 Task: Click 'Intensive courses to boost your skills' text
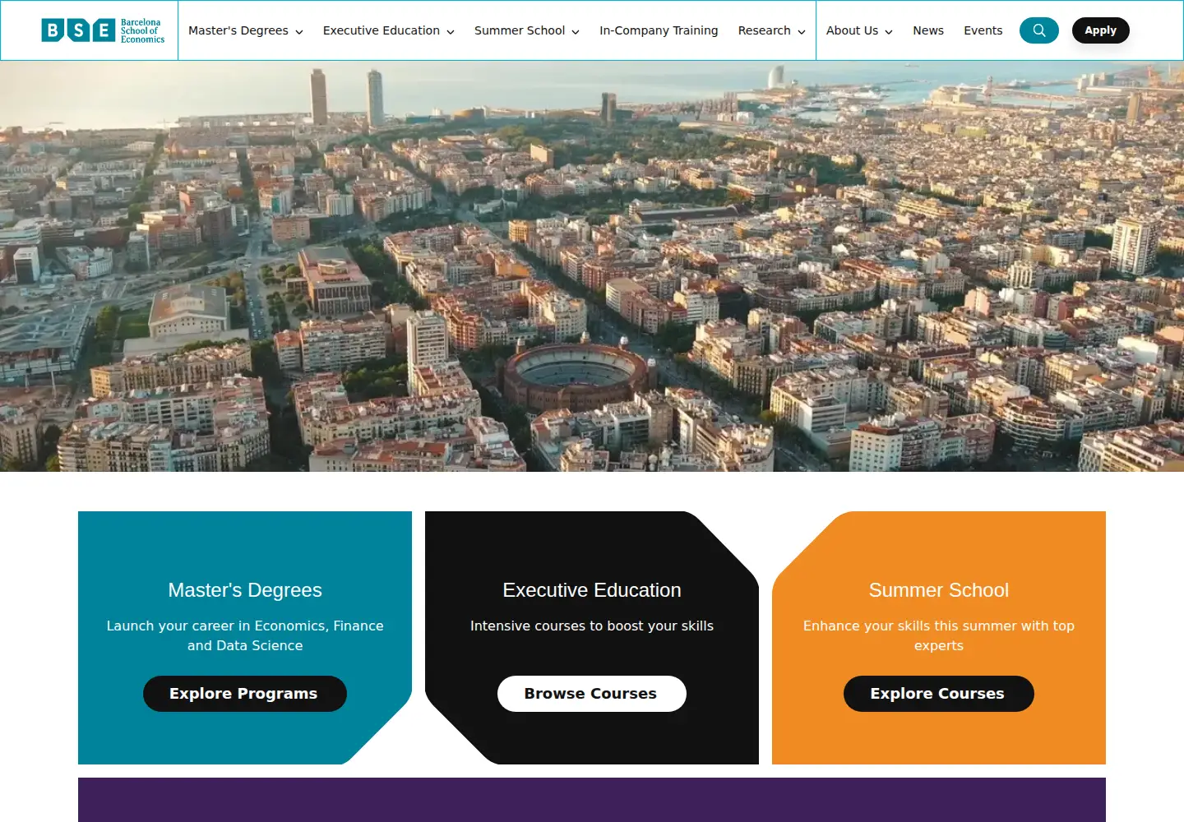point(592,626)
